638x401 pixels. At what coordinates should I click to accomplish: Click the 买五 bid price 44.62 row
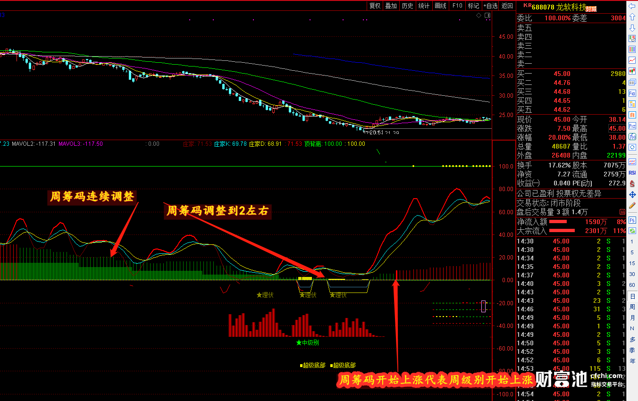click(x=571, y=109)
